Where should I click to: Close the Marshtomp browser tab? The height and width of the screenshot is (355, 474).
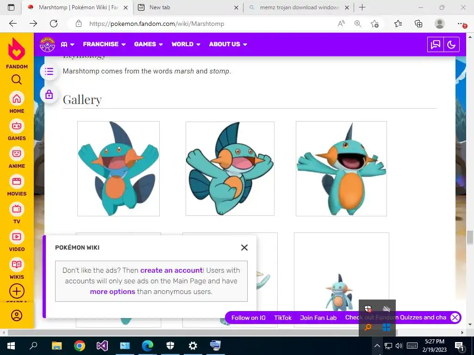125,7
